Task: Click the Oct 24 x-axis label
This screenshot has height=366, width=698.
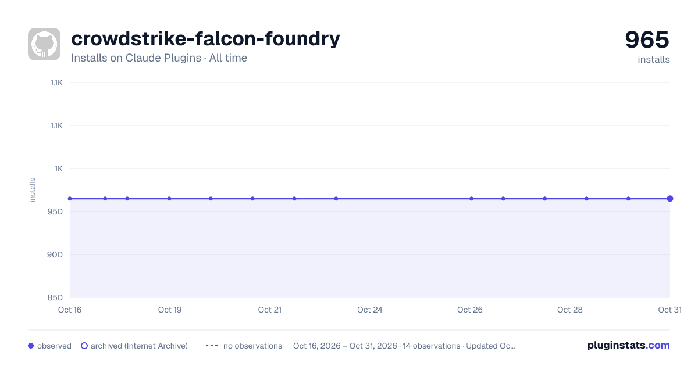Action: tap(370, 310)
